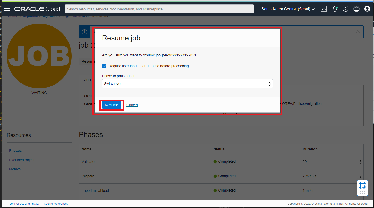Click the search resources input field
374x208 pixels.
(159, 9)
